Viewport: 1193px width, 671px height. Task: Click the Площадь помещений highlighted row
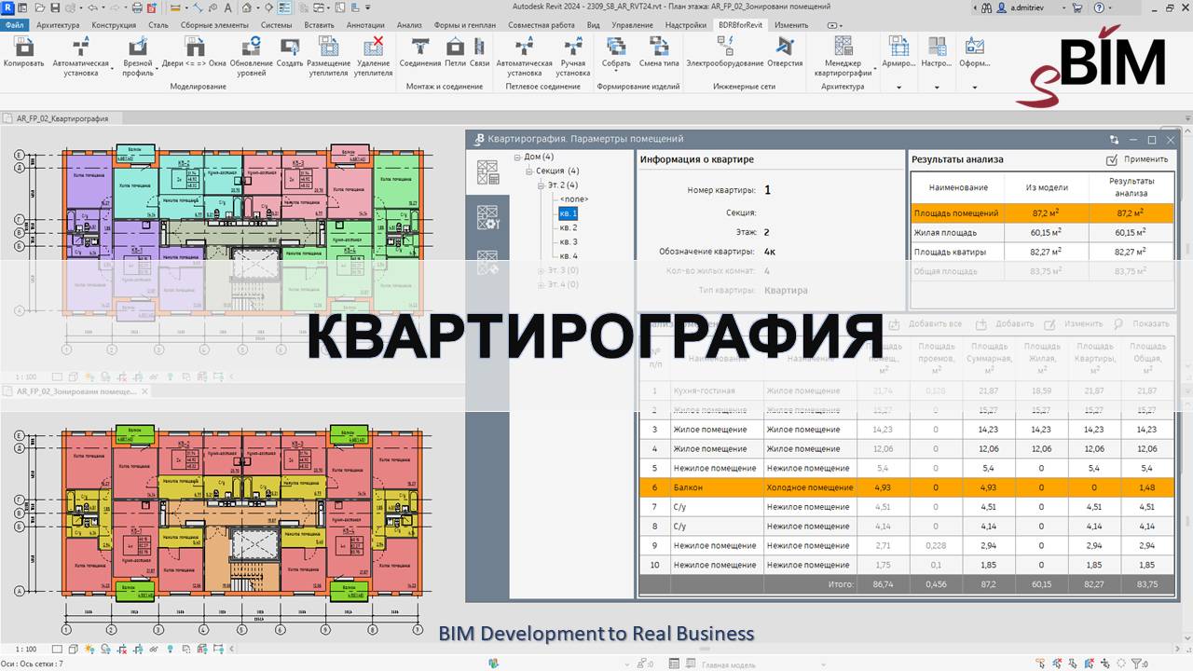coord(1042,213)
